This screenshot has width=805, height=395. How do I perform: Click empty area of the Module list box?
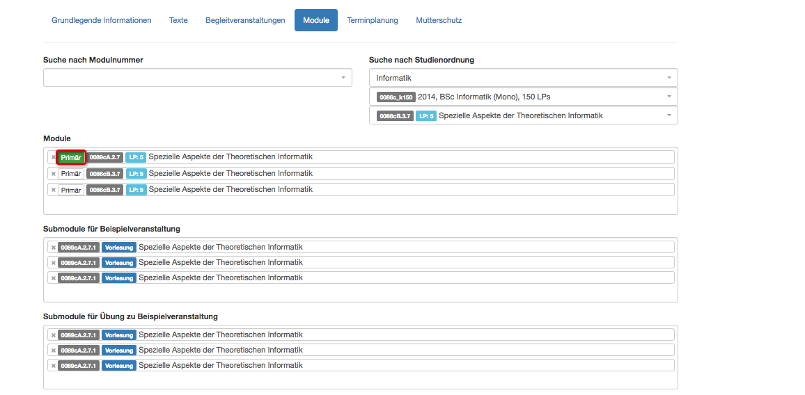pos(361,205)
